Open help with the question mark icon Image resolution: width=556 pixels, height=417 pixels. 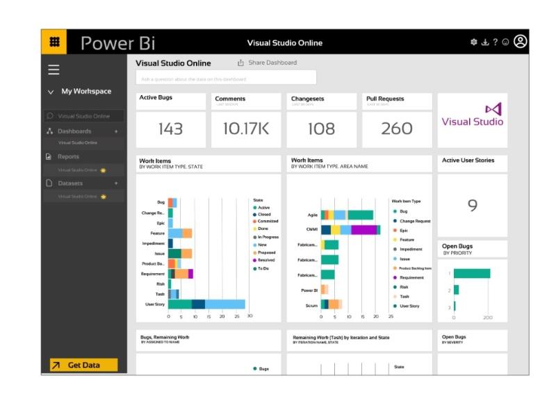point(496,42)
